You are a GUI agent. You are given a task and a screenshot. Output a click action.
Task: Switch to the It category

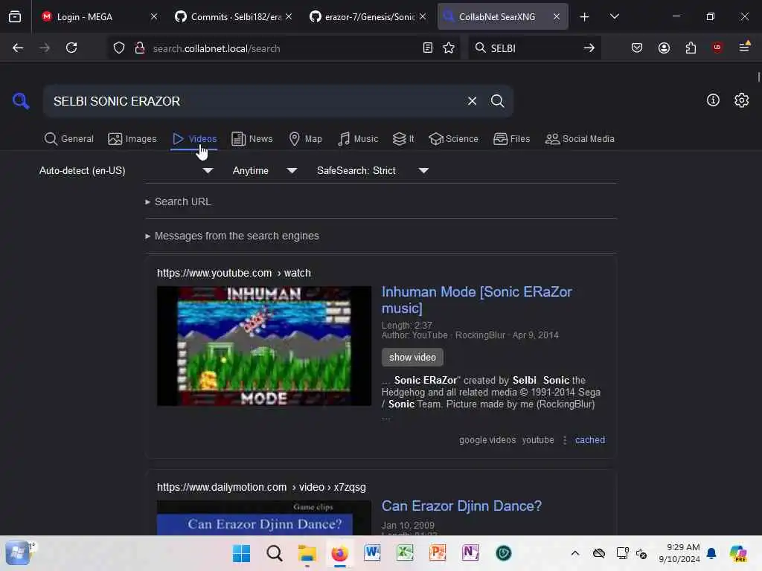(403, 139)
